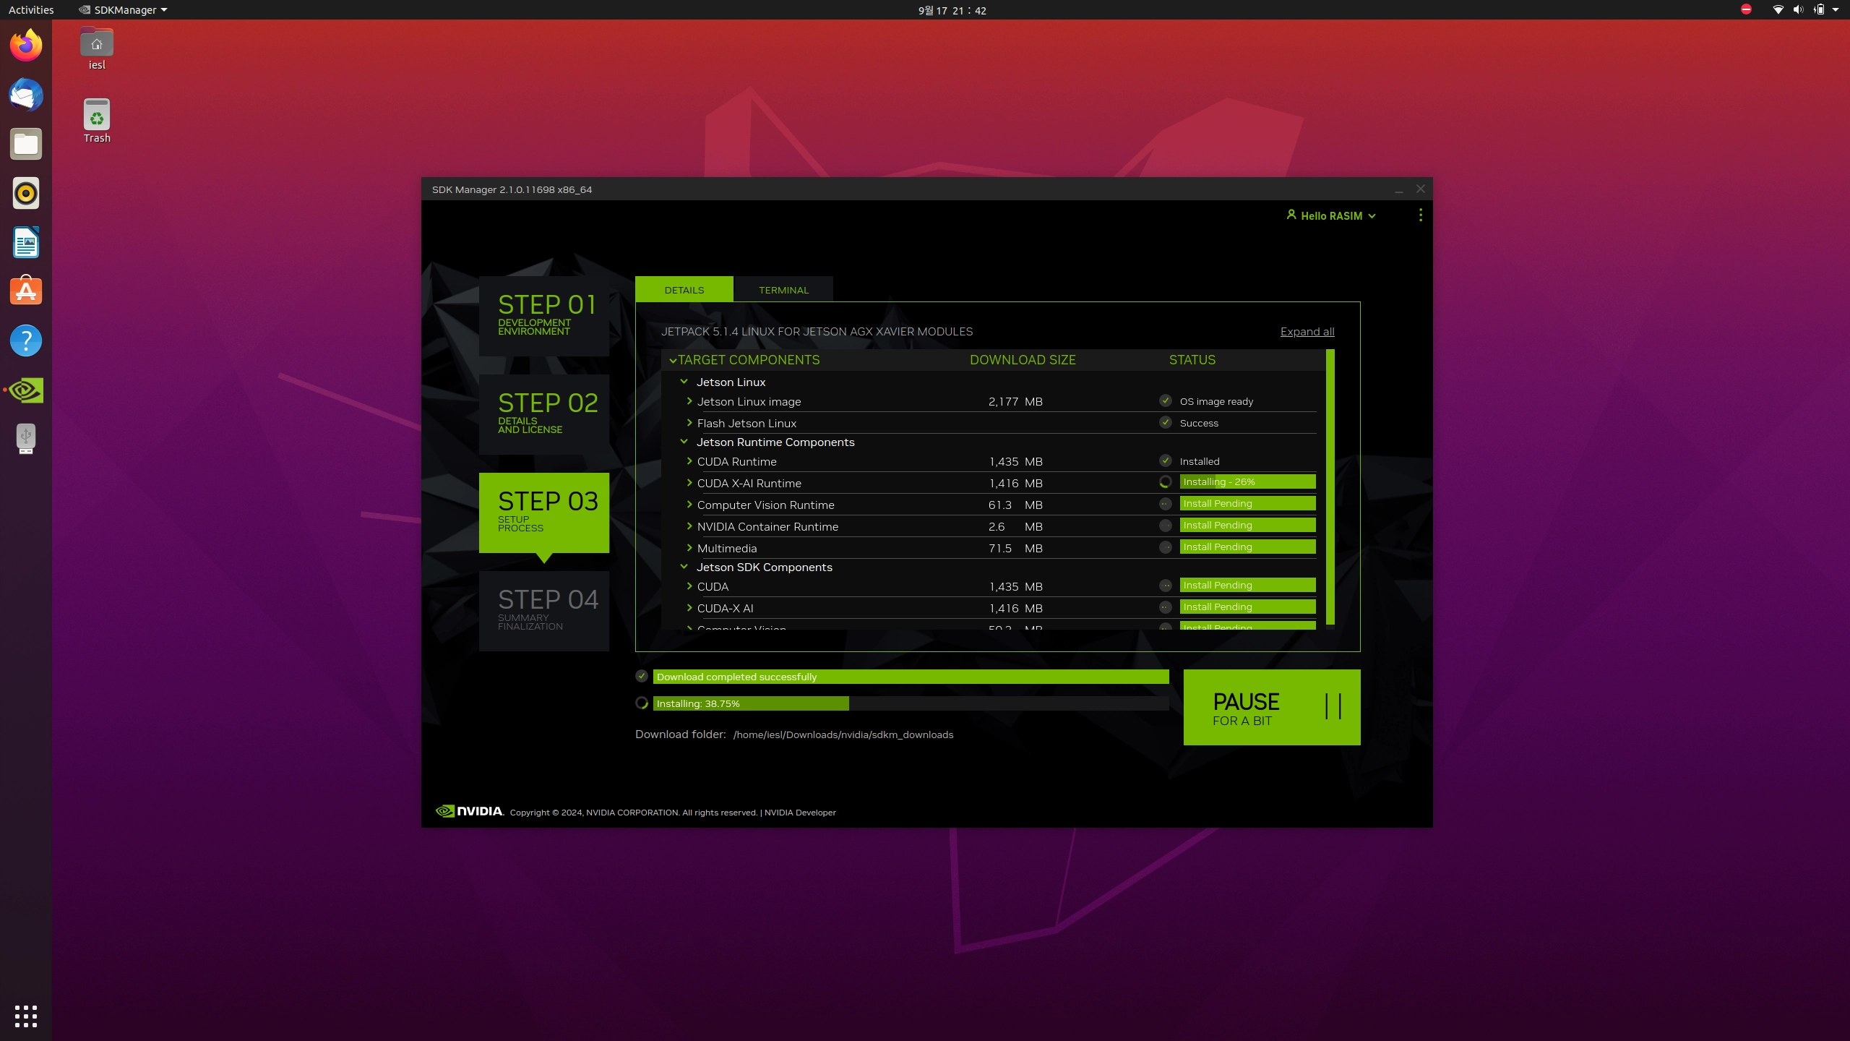Collapse the Target Components section
This screenshot has height=1041, width=1850.
[x=673, y=360]
